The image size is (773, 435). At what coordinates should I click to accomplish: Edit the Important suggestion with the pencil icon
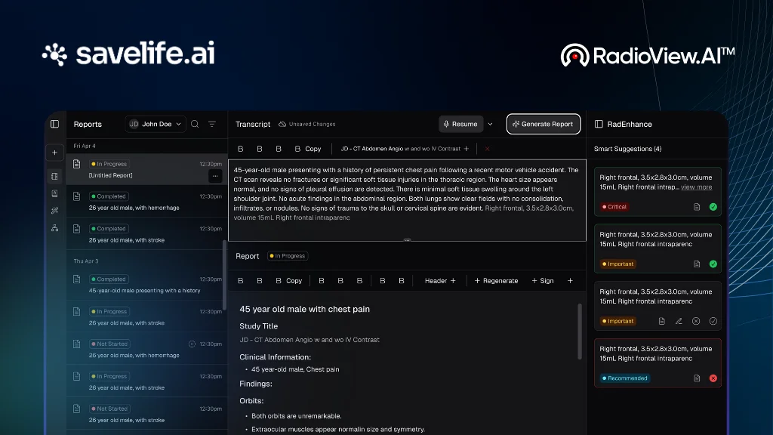[679, 321]
